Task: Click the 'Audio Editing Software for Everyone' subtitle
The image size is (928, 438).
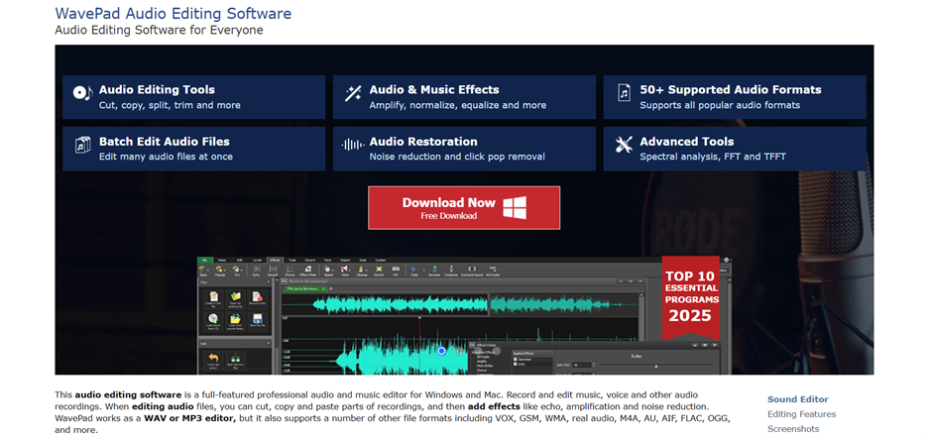Action: [160, 30]
